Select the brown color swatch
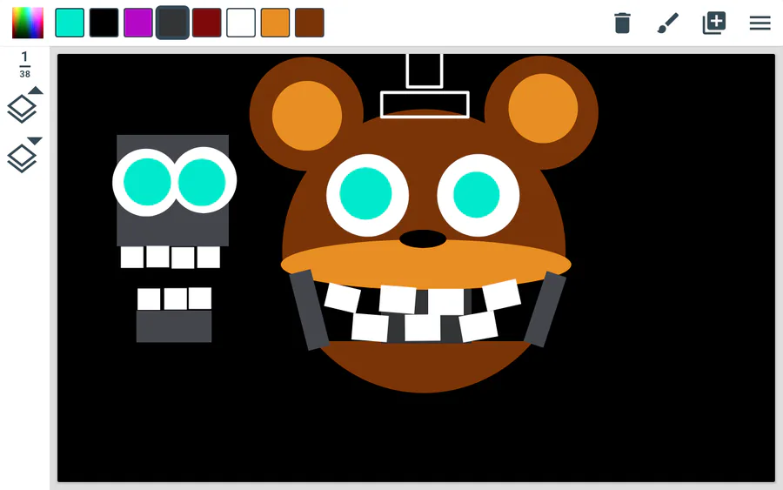Screen dimensions: 783x490 click(310, 23)
